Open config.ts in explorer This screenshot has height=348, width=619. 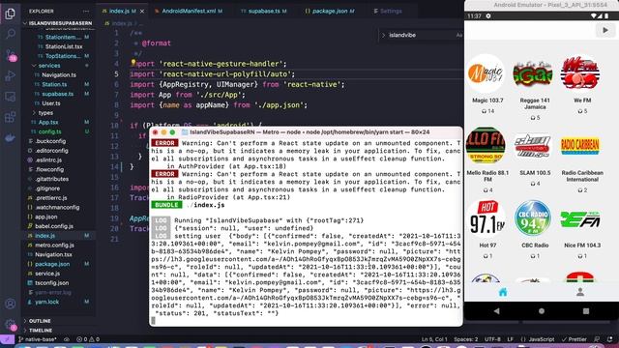point(49,131)
